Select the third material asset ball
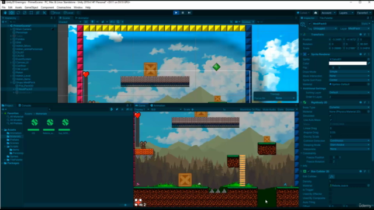This screenshot has width=374, height=210. (65, 123)
